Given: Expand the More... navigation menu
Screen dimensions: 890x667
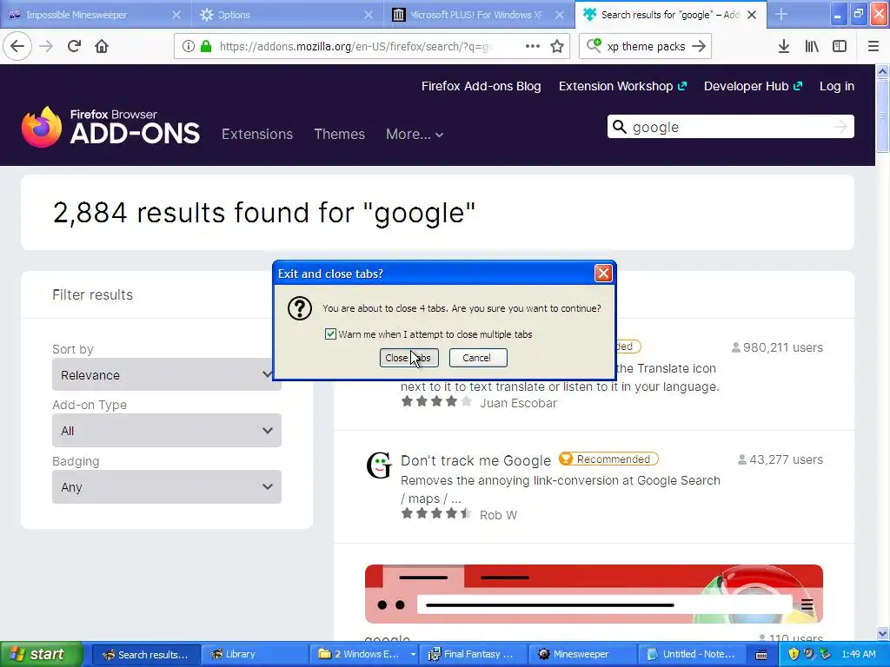Looking at the screenshot, I should point(415,135).
